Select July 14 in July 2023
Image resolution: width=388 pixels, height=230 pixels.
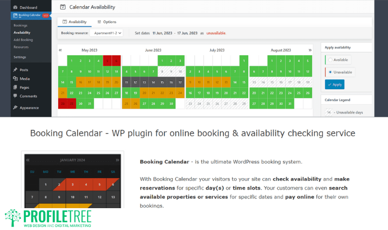coord(235,82)
